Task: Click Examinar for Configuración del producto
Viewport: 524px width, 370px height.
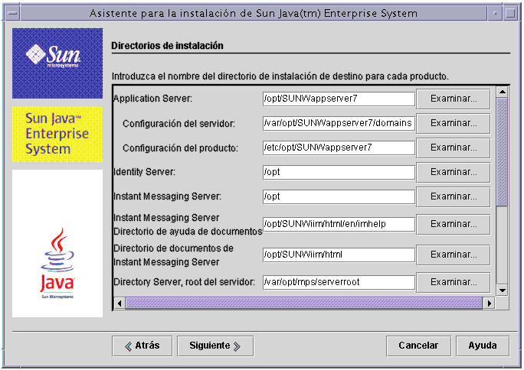Action: (x=454, y=148)
